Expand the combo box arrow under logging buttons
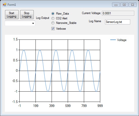 [33, 23]
